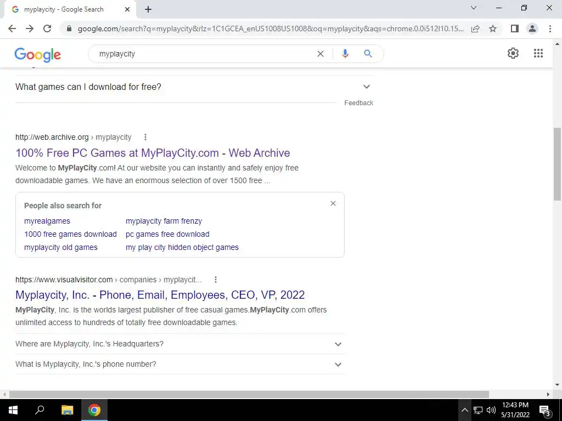
Task: Expand Where are Myplaycity, Inc.'s Headquarters
Action: click(180, 344)
